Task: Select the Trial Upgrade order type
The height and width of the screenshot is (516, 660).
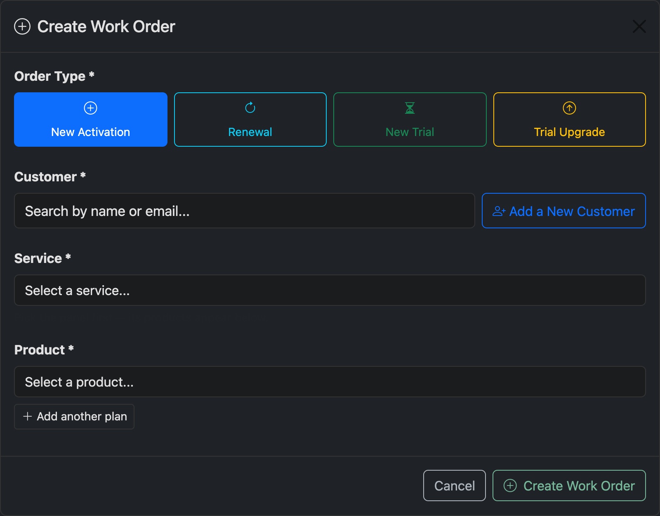Action: (570, 120)
